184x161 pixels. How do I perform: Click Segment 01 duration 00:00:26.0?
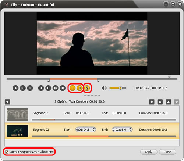[153, 113]
